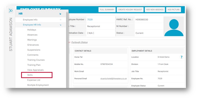Open Grievances in the HR menu
The image size is (197, 99).
tap(33, 45)
